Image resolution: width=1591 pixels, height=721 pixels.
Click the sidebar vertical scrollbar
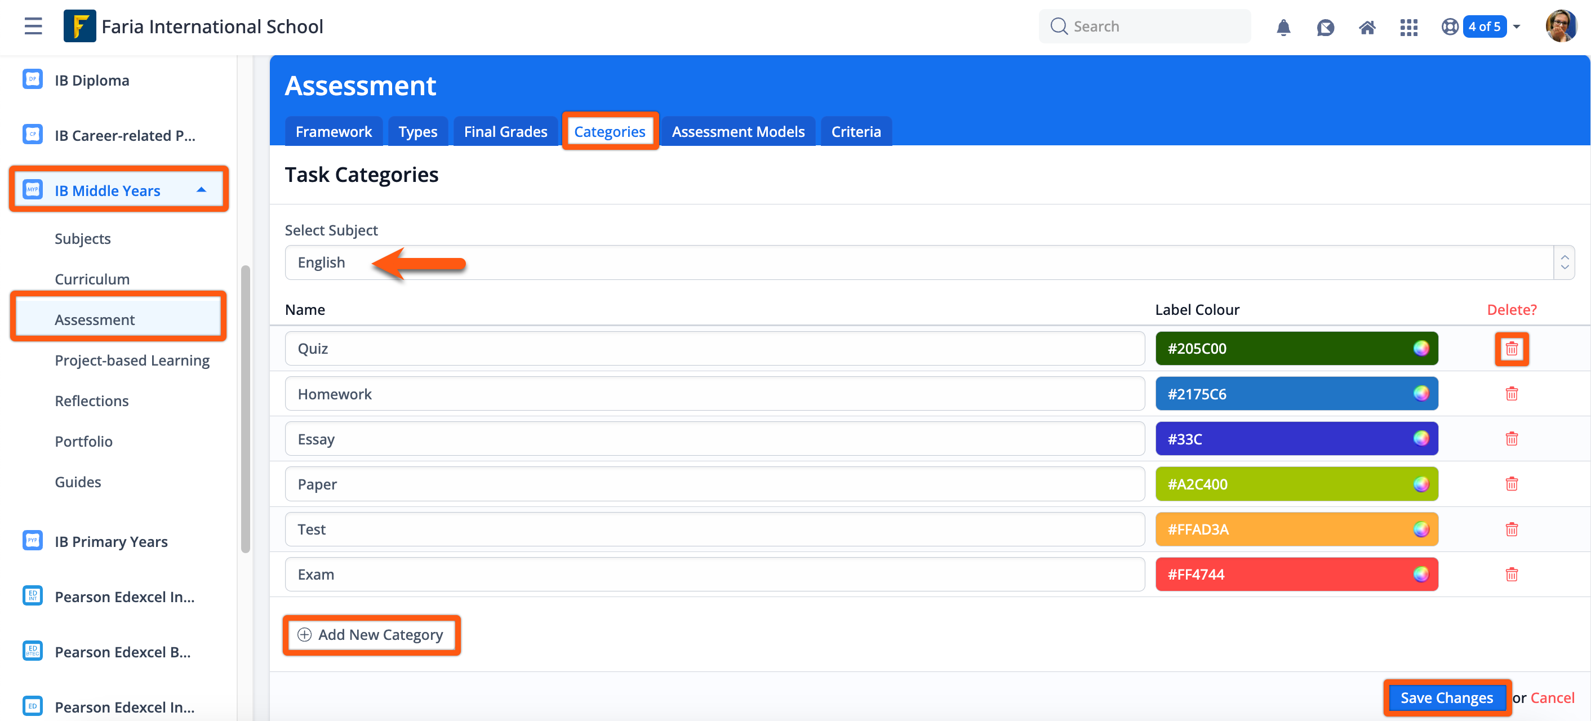pyautogui.click(x=245, y=408)
